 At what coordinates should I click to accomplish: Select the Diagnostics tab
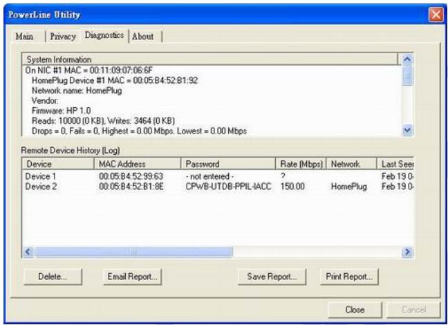pyautogui.click(x=104, y=35)
